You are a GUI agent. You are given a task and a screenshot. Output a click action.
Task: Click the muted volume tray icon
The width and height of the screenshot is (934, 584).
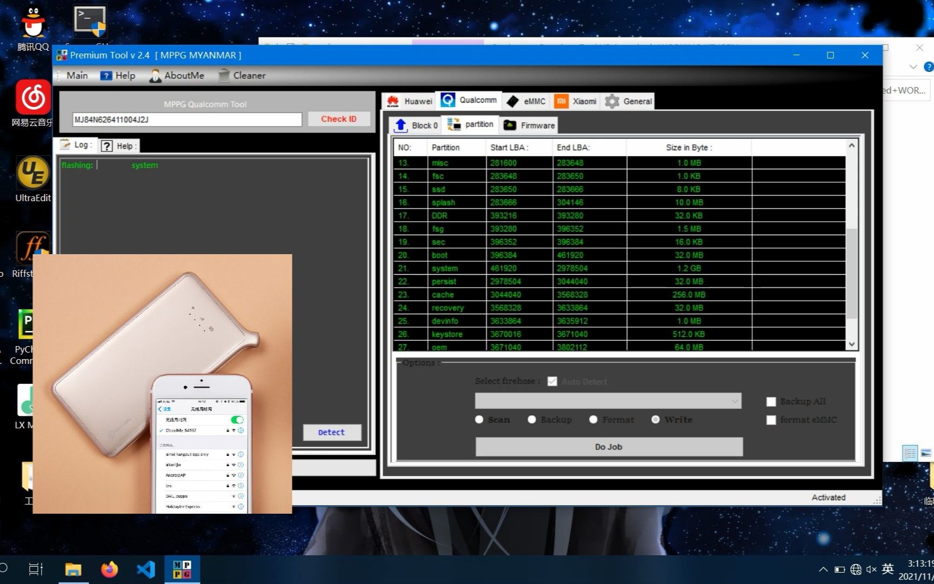pyautogui.click(x=871, y=569)
